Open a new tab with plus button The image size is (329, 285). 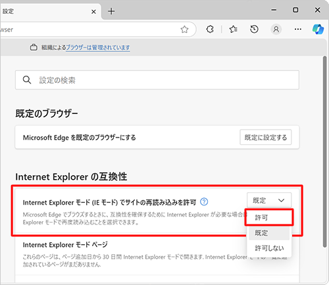111,11
